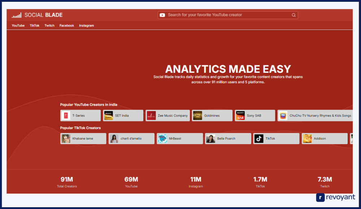The height and width of the screenshot is (209, 361).
Task: Open Bella Poarch creator card
Action: [228, 139]
